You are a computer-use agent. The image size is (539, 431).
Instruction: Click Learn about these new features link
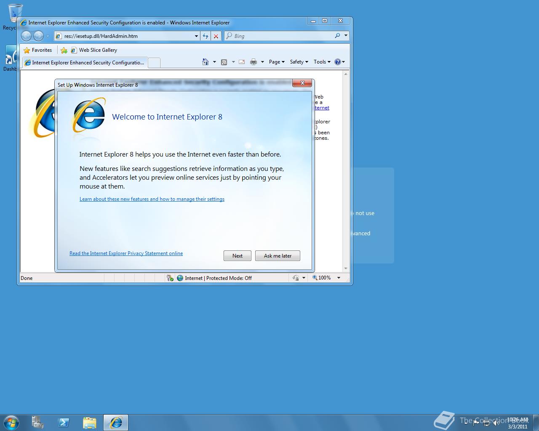point(152,199)
